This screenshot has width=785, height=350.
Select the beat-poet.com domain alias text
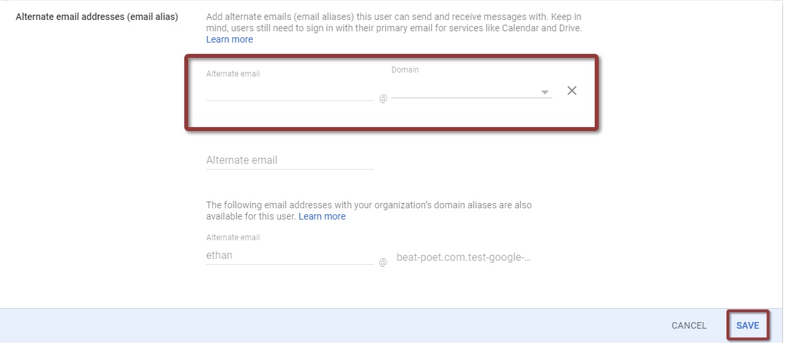click(x=464, y=258)
